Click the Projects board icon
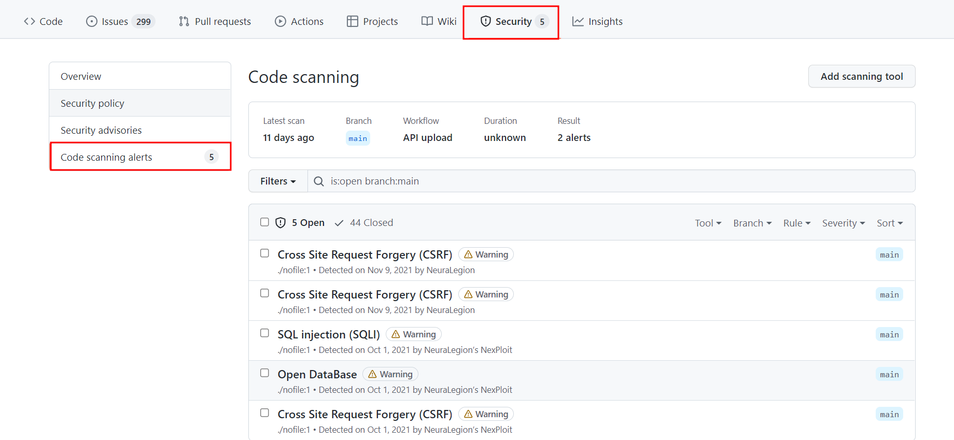Viewport: 954px width, 440px height. coord(353,21)
